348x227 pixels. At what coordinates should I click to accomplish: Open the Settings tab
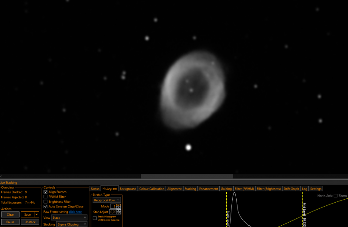(x=316, y=189)
